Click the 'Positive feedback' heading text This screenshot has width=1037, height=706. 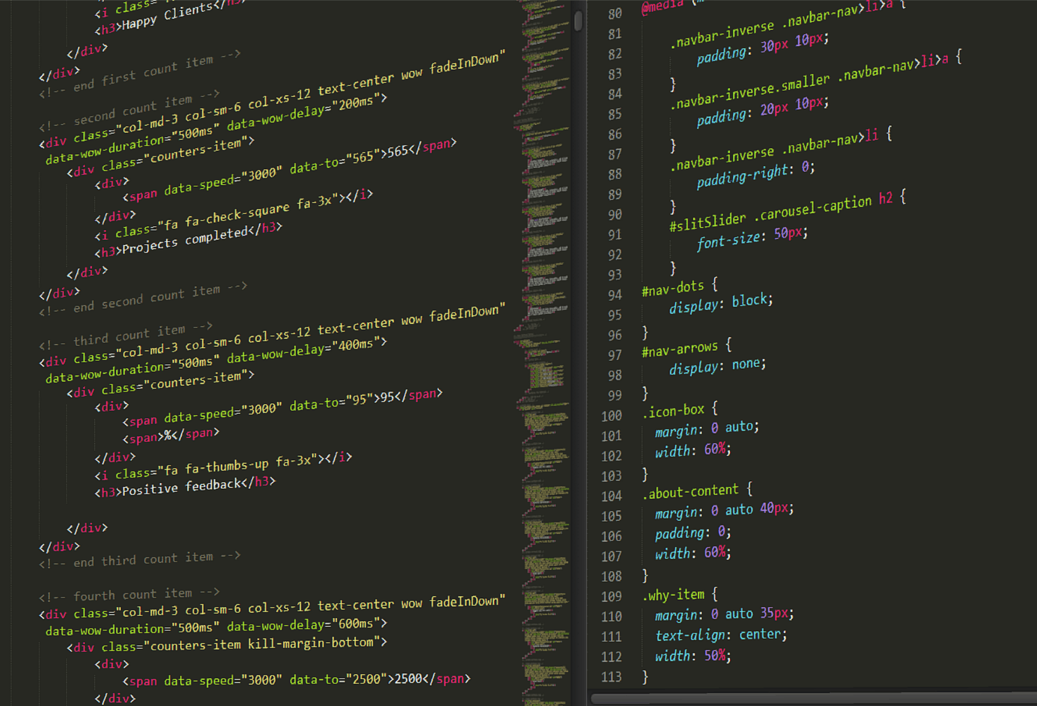point(181,487)
